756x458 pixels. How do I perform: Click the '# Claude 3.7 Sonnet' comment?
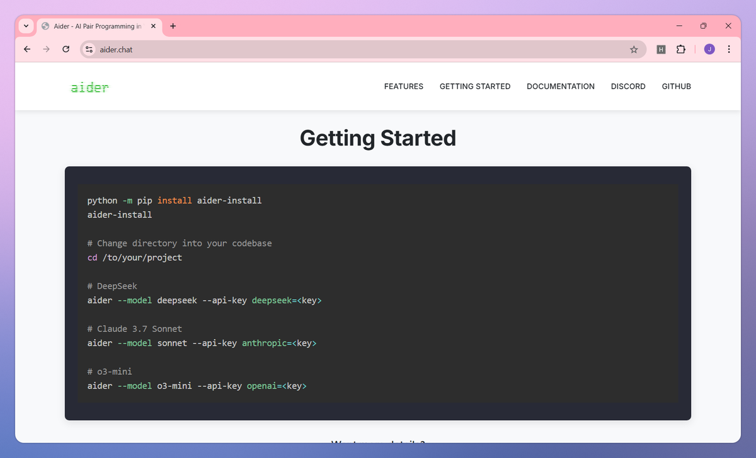(135, 329)
